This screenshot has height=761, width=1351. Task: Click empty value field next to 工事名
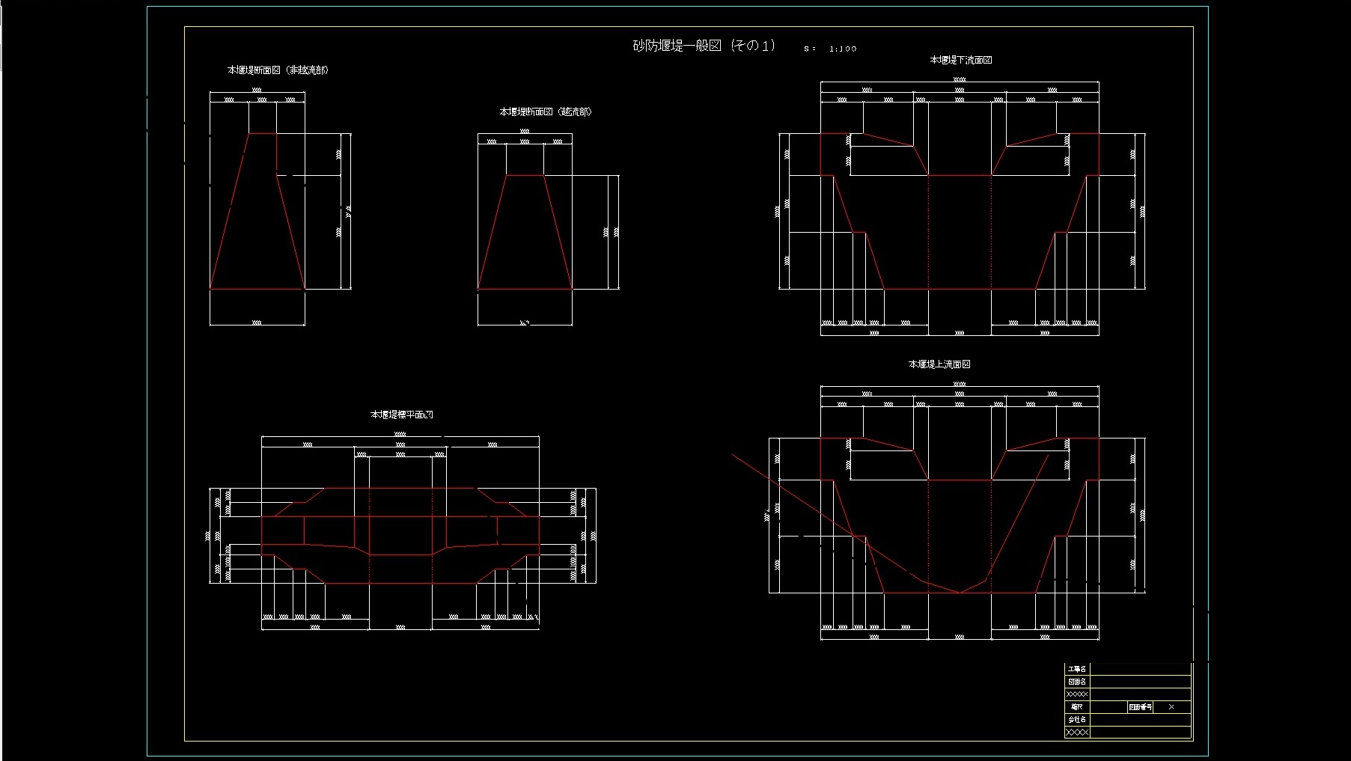[x=1140, y=669]
